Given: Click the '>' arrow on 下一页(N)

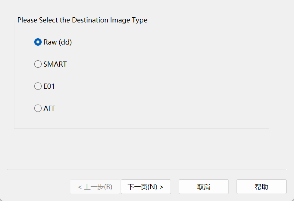Looking at the screenshot, I should click(x=161, y=187).
